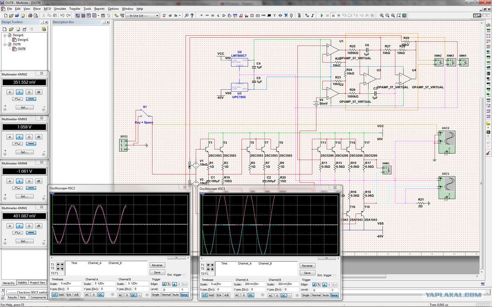
Task: Click Auto trigger button on Oscilloscope-XSC2
Action: click(x=176, y=295)
